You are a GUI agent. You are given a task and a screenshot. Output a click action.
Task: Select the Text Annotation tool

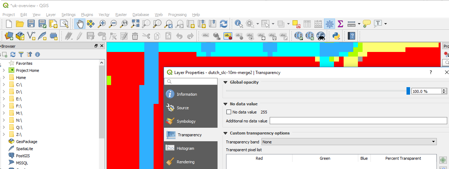378,24
